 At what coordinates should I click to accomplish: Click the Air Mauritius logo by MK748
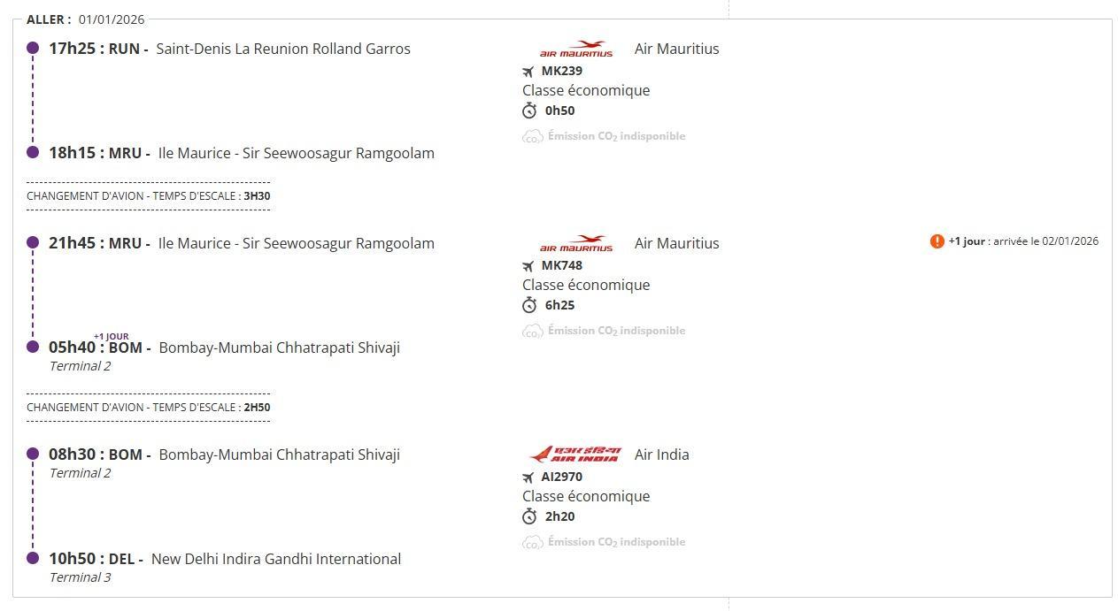[576, 243]
